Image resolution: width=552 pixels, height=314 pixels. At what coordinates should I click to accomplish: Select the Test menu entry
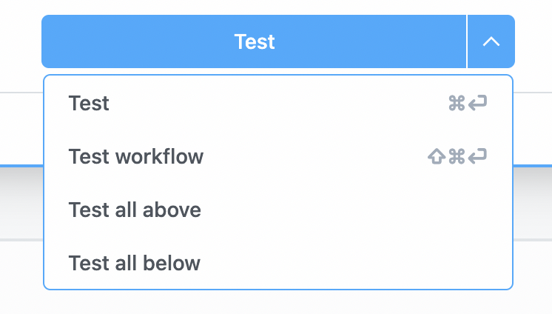click(89, 103)
